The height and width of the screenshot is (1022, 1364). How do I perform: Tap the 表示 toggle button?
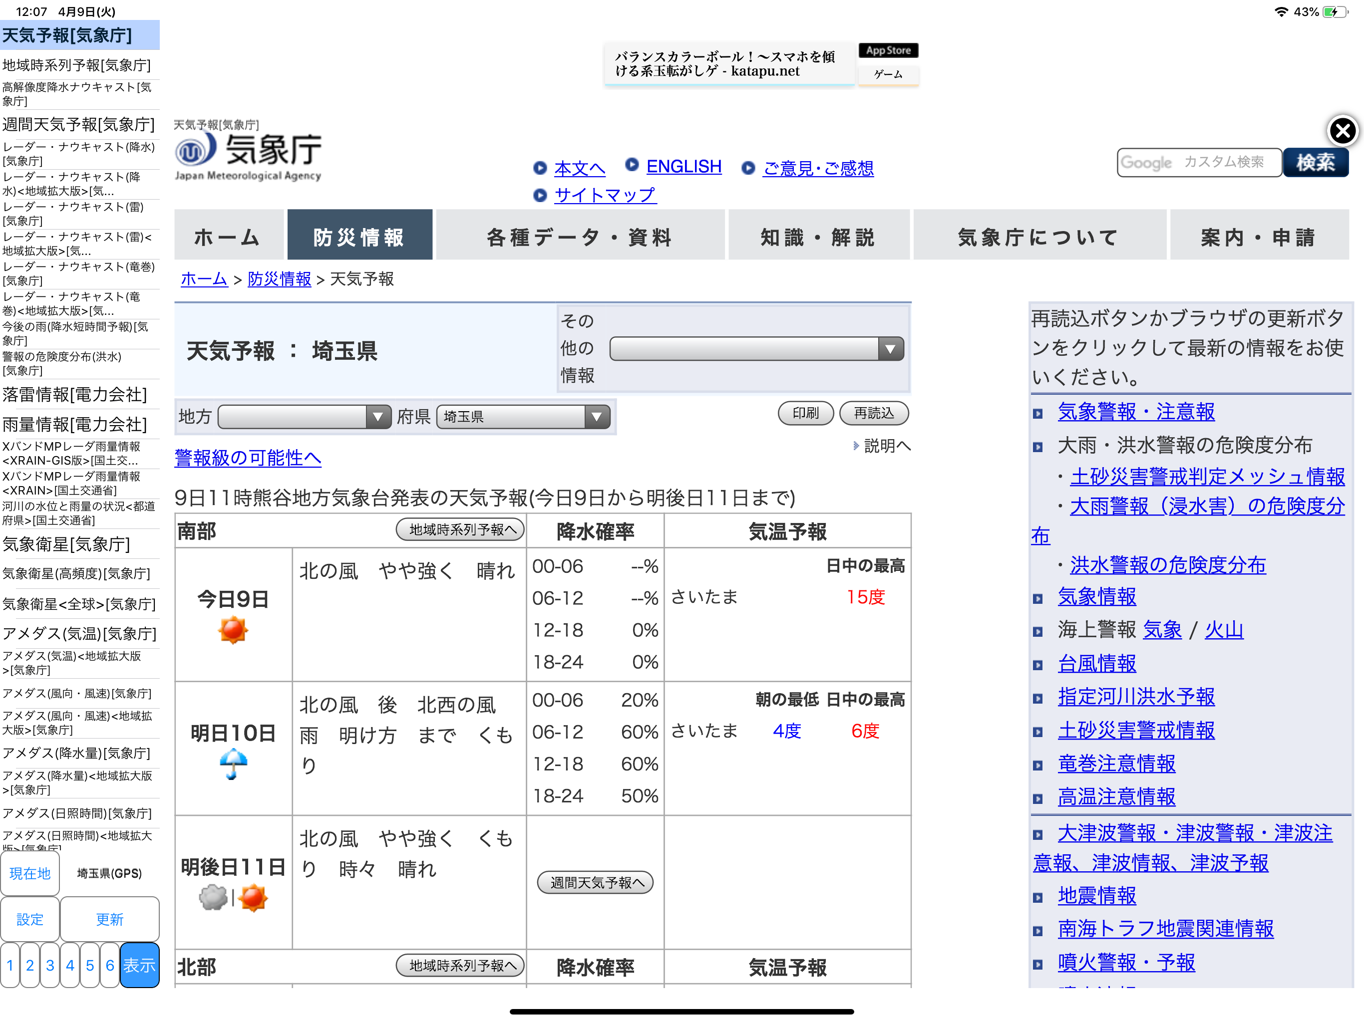point(139,965)
